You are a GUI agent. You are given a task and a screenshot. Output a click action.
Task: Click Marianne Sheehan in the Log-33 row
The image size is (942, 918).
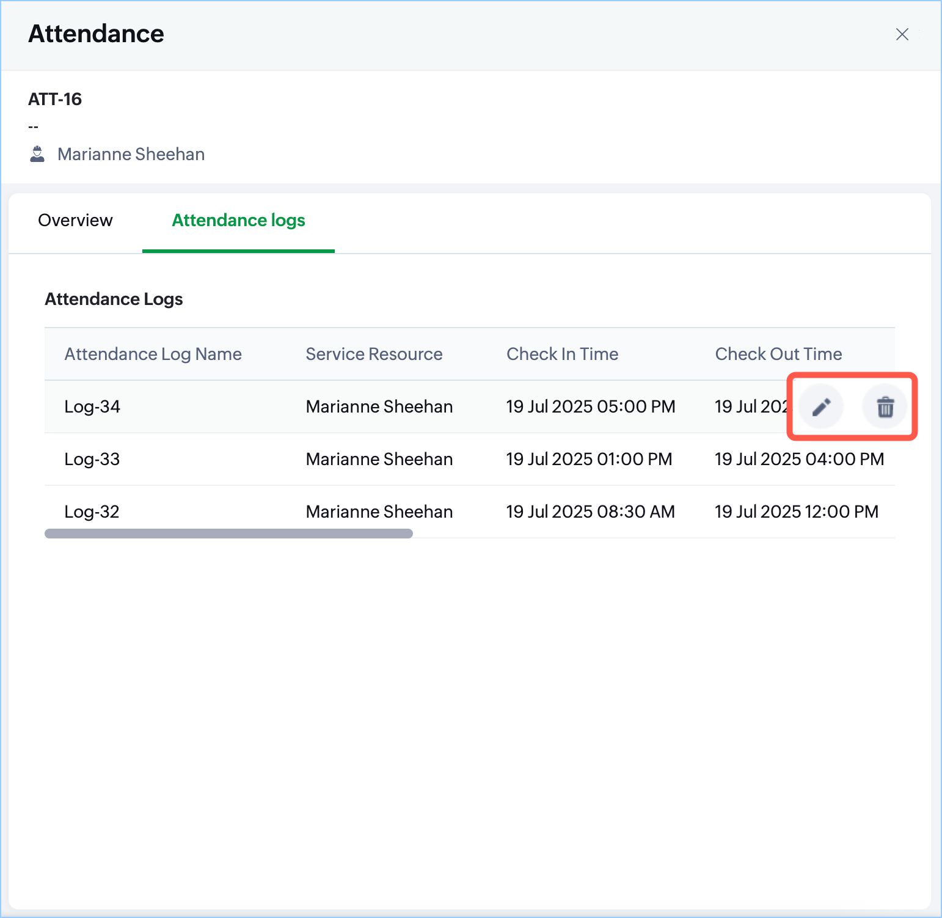pyautogui.click(x=379, y=459)
